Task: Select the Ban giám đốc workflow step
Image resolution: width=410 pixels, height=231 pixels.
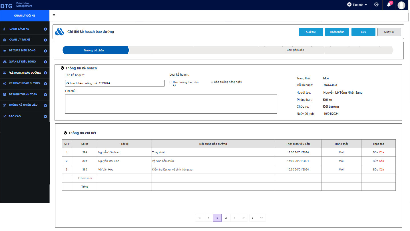Action: coord(295,50)
